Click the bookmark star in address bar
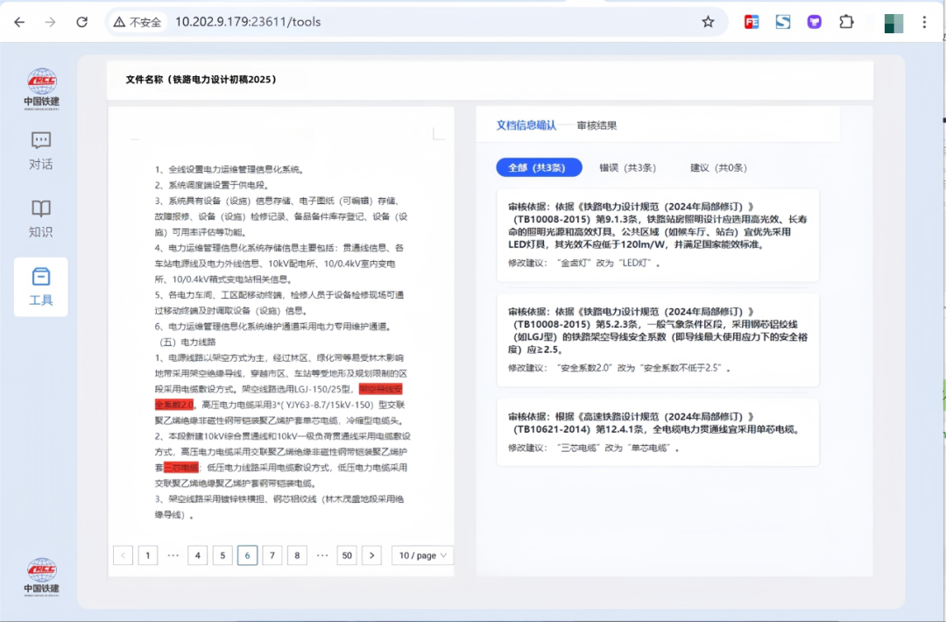946x622 pixels. click(x=708, y=22)
